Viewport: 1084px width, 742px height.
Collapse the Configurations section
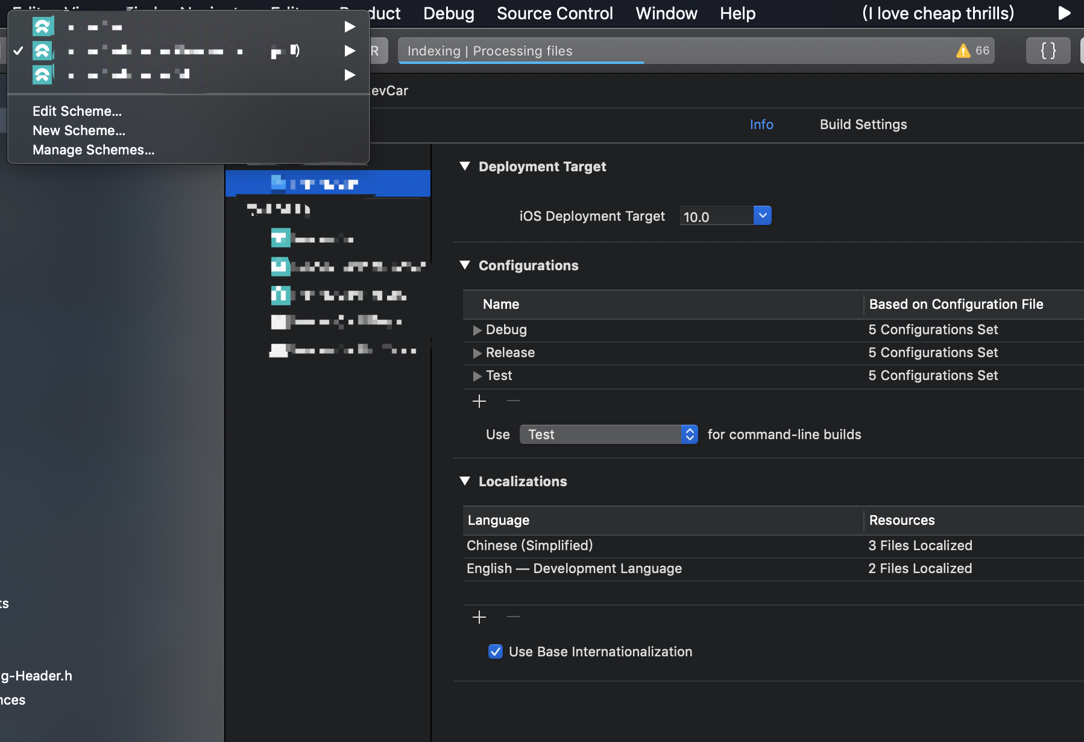click(465, 265)
